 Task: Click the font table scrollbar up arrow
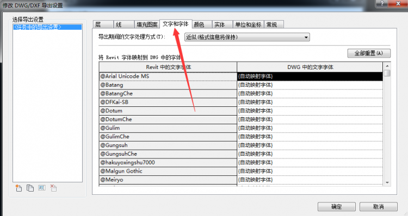point(387,66)
